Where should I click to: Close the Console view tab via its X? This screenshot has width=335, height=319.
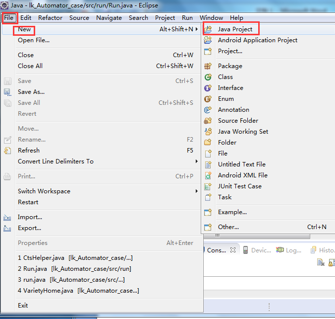(x=233, y=250)
